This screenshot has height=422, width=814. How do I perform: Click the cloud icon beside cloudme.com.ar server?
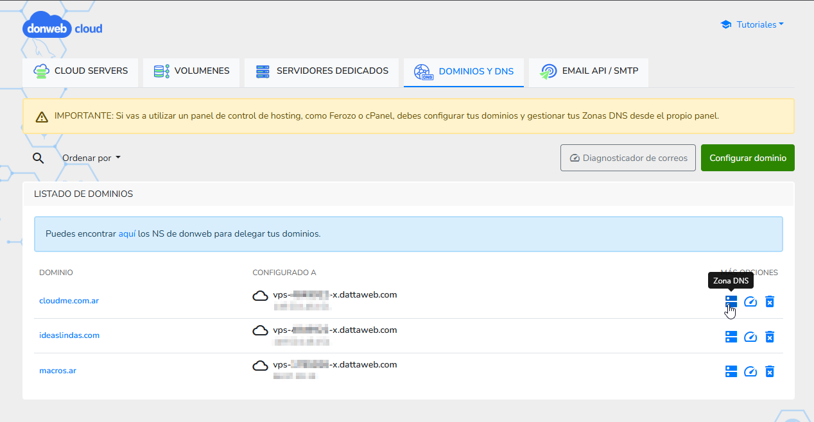(x=260, y=296)
